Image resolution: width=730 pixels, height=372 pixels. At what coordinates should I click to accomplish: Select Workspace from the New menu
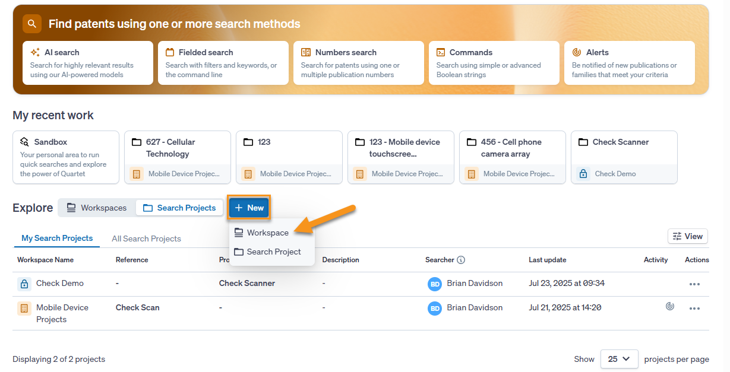point(268,233)
